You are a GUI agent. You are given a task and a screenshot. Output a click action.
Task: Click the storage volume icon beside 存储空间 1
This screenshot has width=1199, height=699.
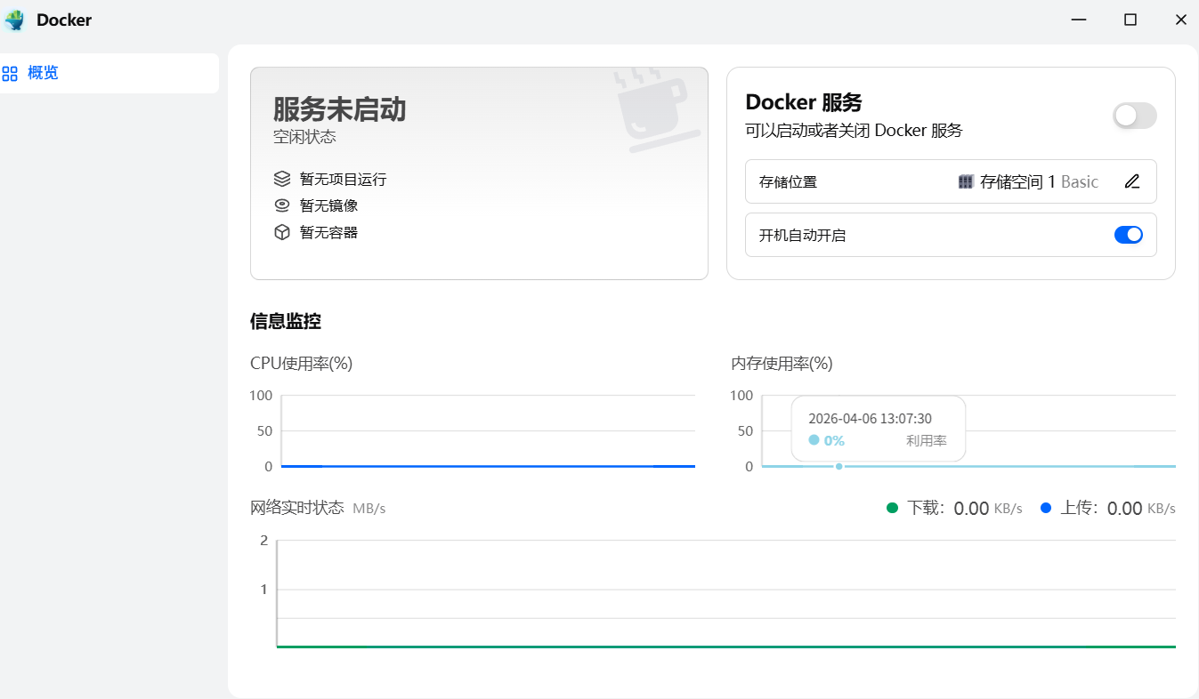pyautogui.click(x=966, y=181)
